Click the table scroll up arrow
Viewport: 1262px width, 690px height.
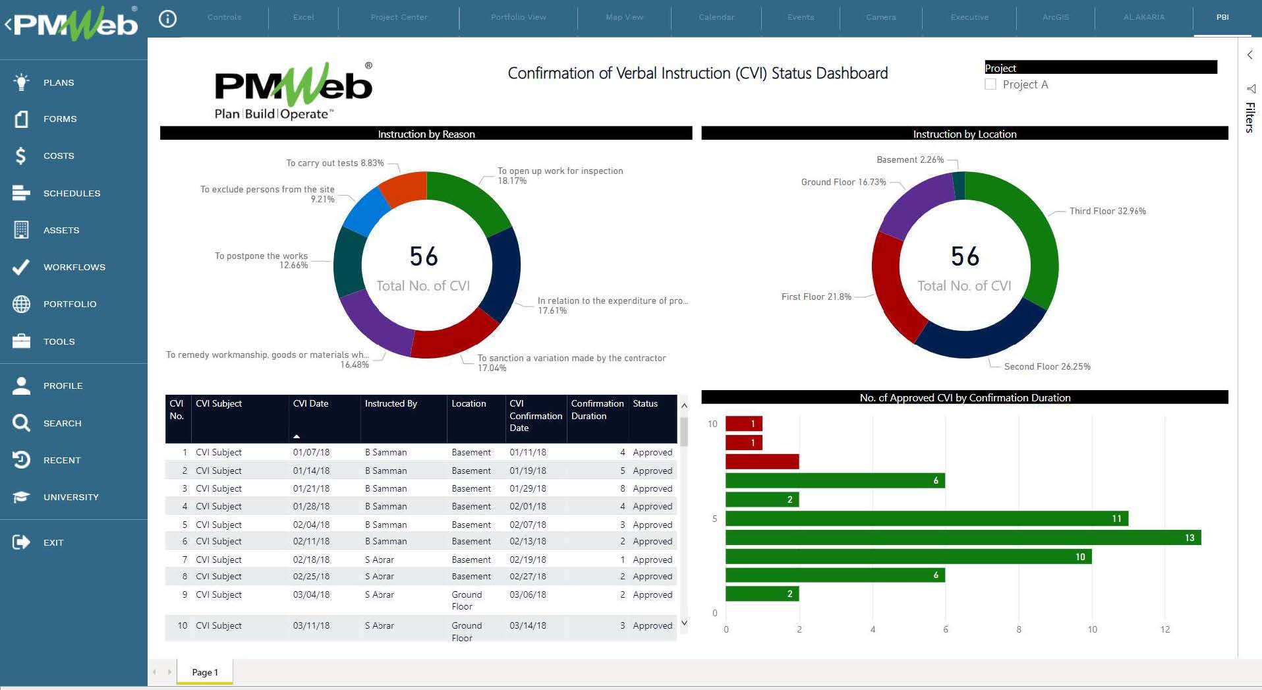coord(684,406)
